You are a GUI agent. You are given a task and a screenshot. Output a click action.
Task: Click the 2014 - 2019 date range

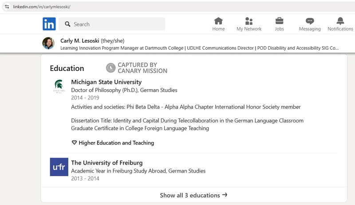point(85,98)
